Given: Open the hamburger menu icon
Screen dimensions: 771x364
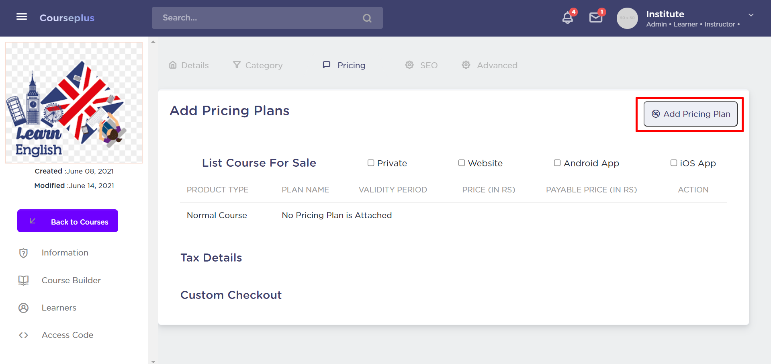Looking at the screenshot, I should [22, 17].
